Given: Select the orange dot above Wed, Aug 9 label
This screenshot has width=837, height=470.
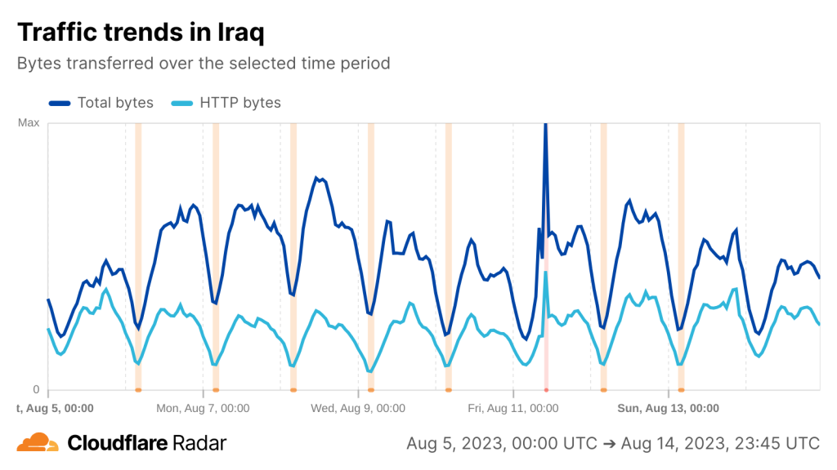Looking at the screenshot, I should click(370, 391).
